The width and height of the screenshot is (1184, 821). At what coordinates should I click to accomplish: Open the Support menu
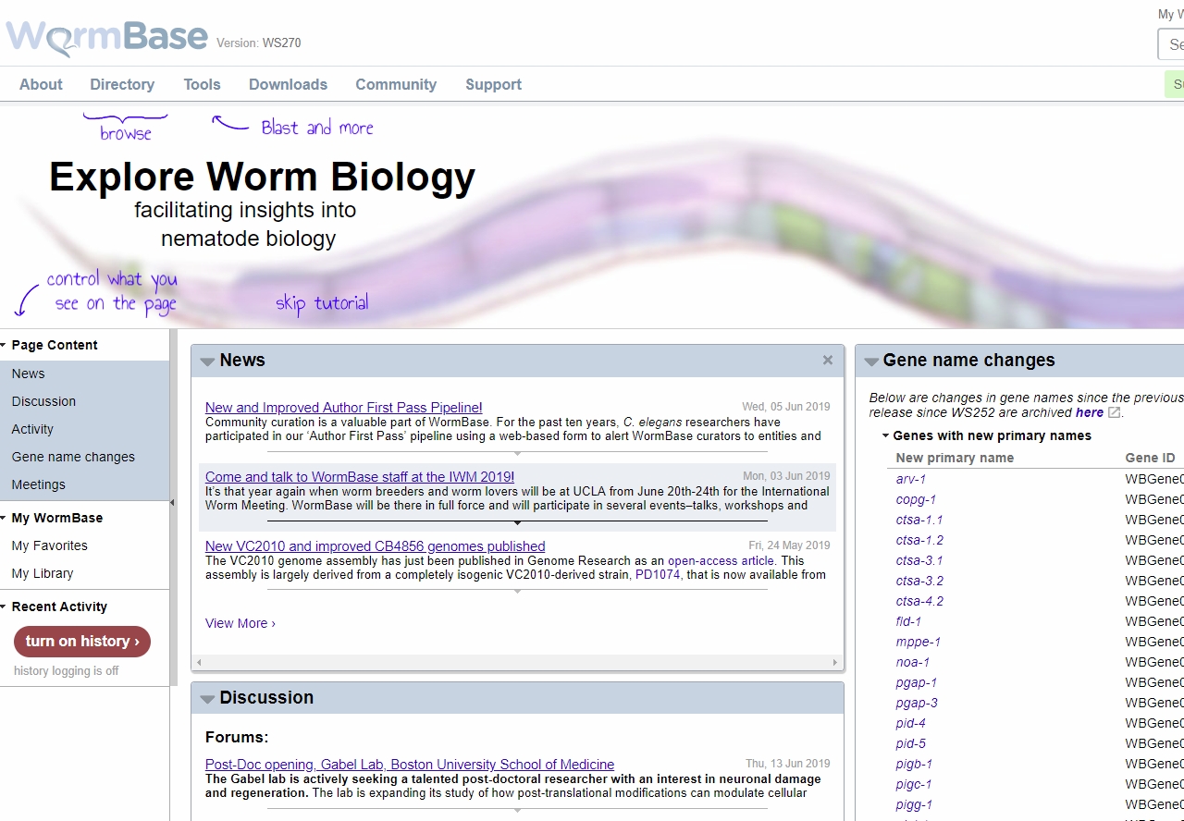pyautogui.click(x=493, y=84)
